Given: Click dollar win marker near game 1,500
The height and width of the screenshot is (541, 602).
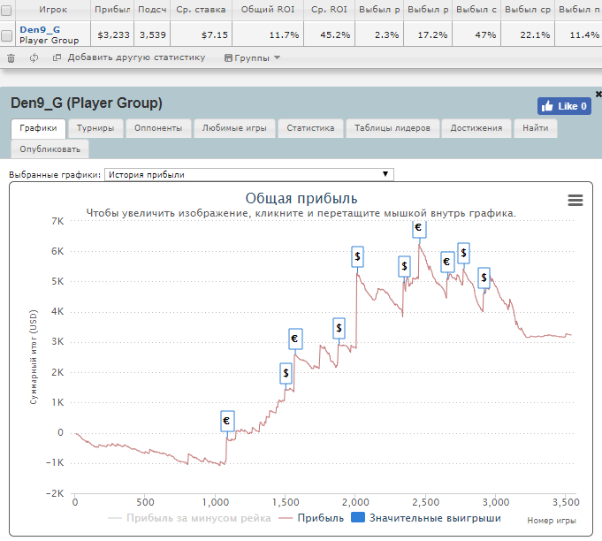Looking at the screenshot, I should click(x=286, y=373).
